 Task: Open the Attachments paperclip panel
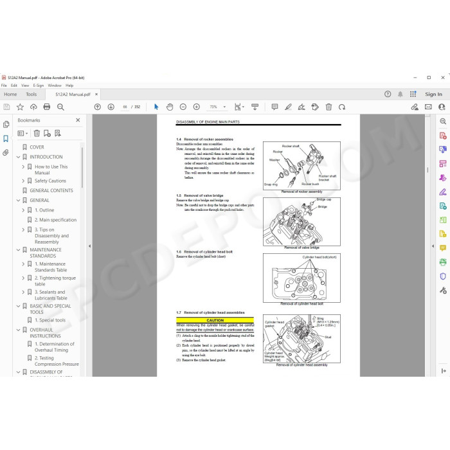6,152
